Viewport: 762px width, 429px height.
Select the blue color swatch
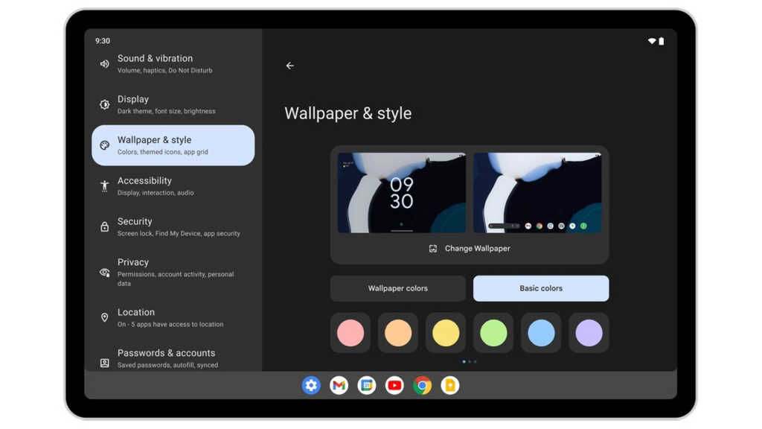[x=541, y=333]
